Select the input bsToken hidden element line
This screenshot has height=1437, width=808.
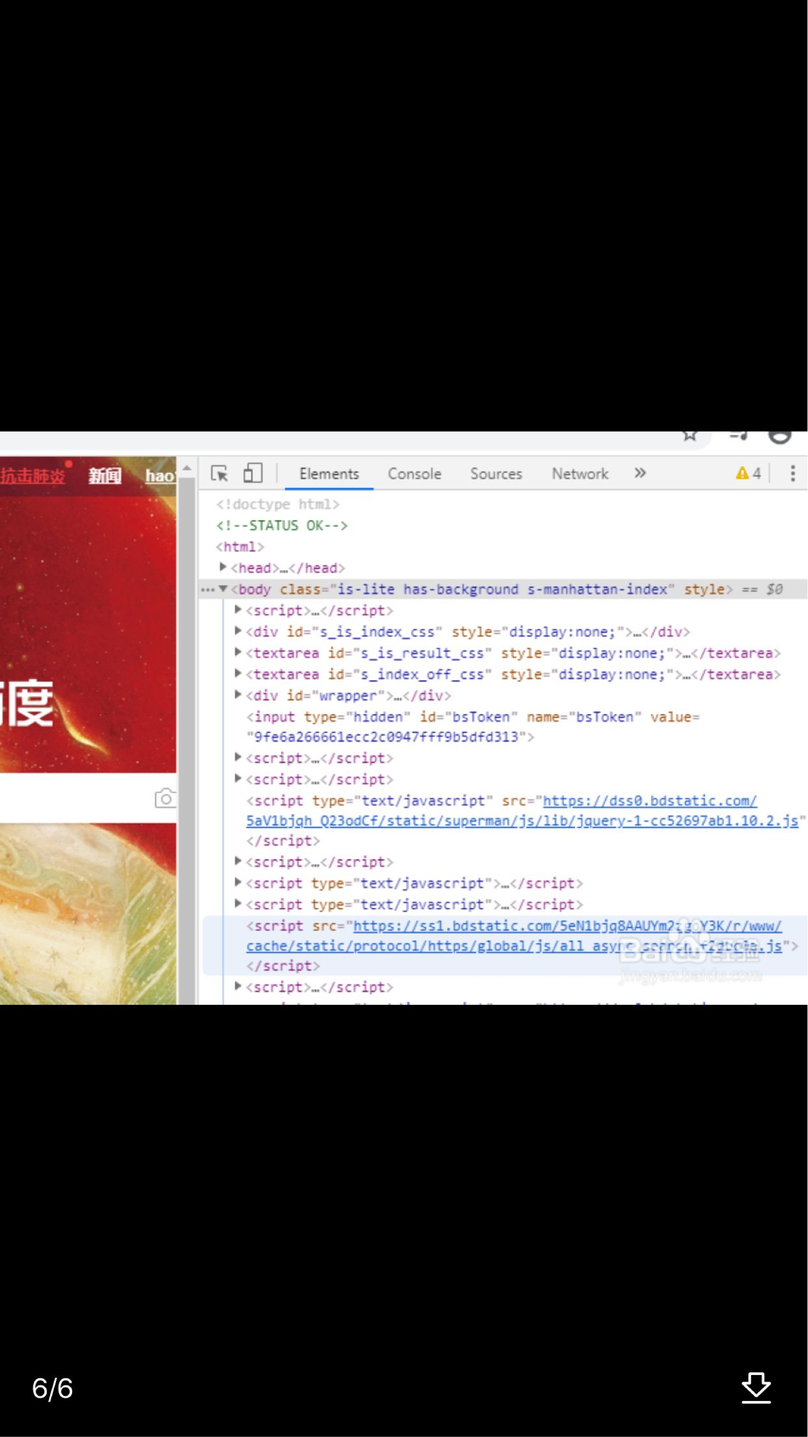click(x=473, y=727)
